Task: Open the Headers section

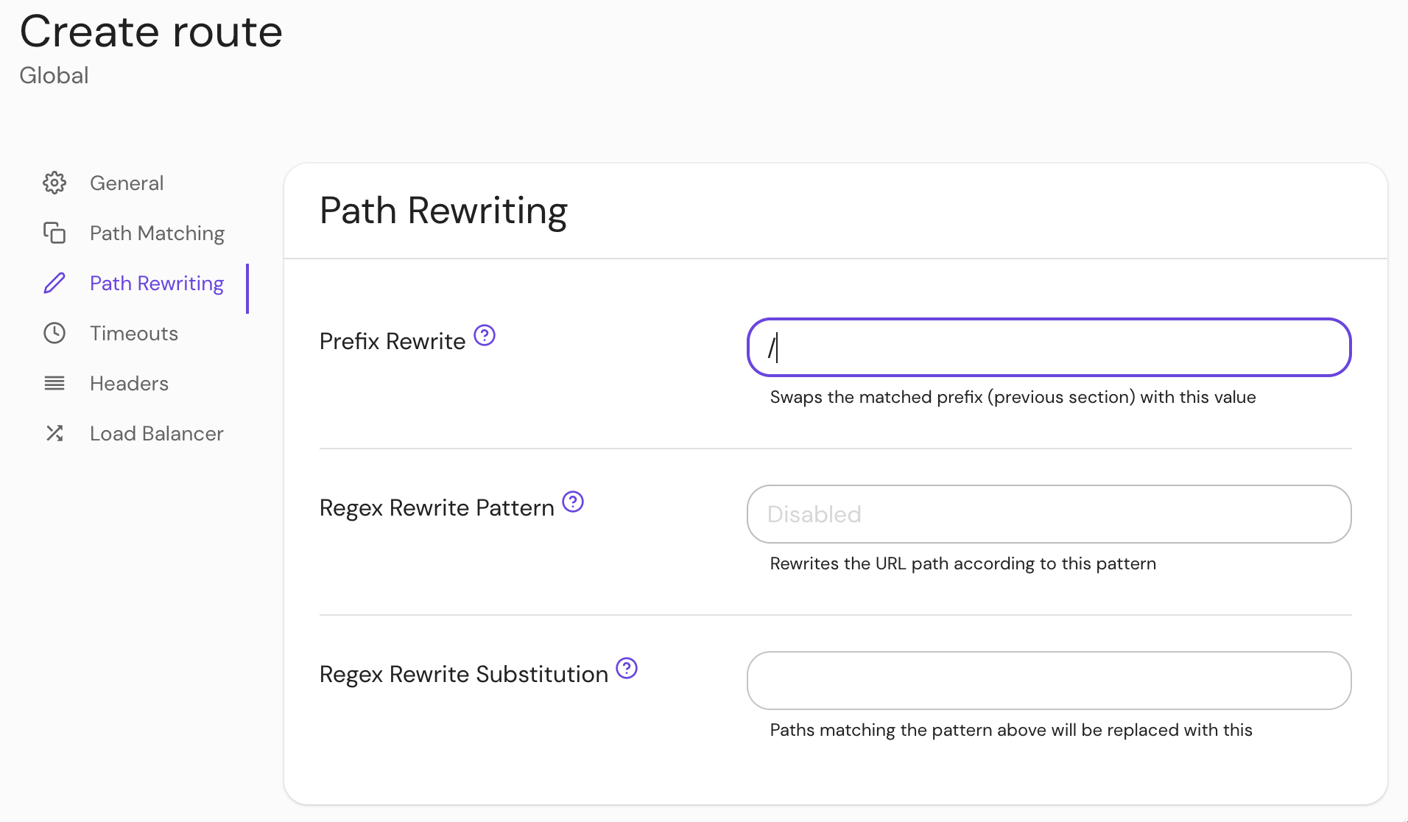Action: point(129,383)
